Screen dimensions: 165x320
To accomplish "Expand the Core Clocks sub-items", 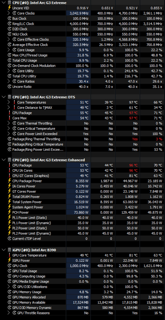I will click(x=8, y=13).
